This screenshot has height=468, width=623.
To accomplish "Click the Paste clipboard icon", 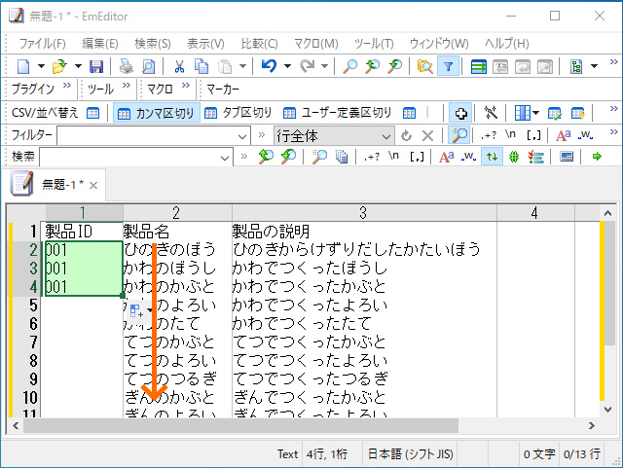I will [x=225, y=66].
